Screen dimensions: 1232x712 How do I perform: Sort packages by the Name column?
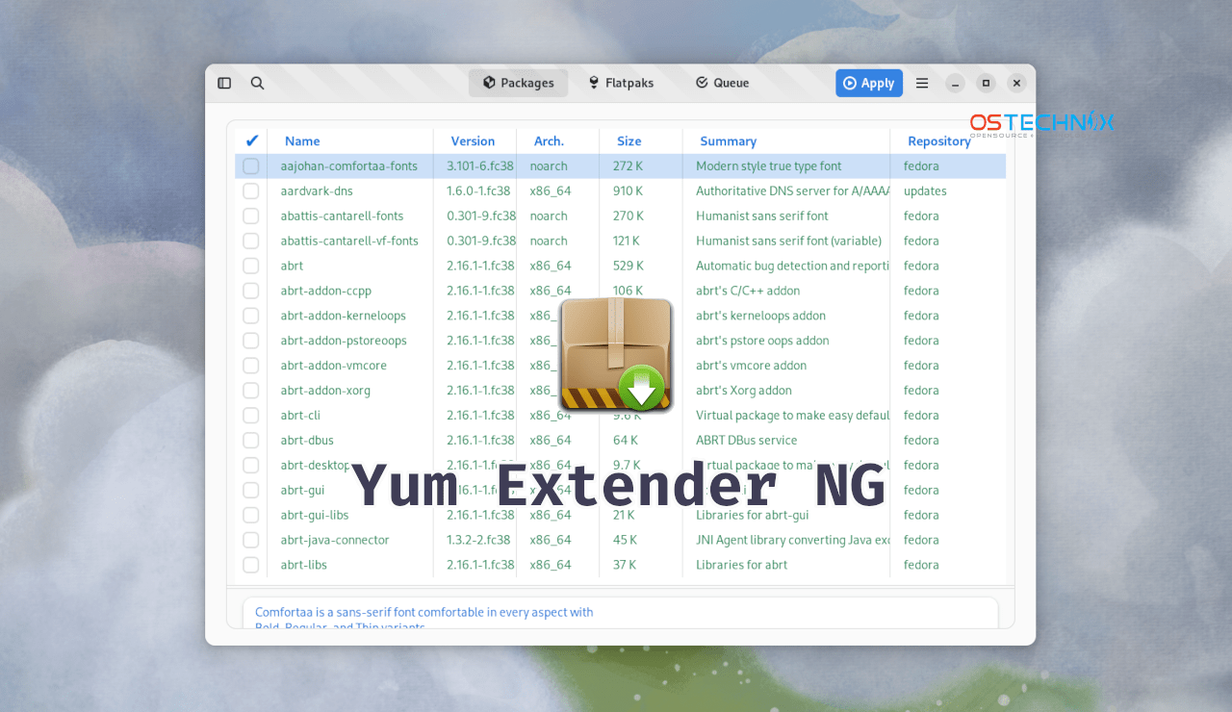tap(302, 140)
